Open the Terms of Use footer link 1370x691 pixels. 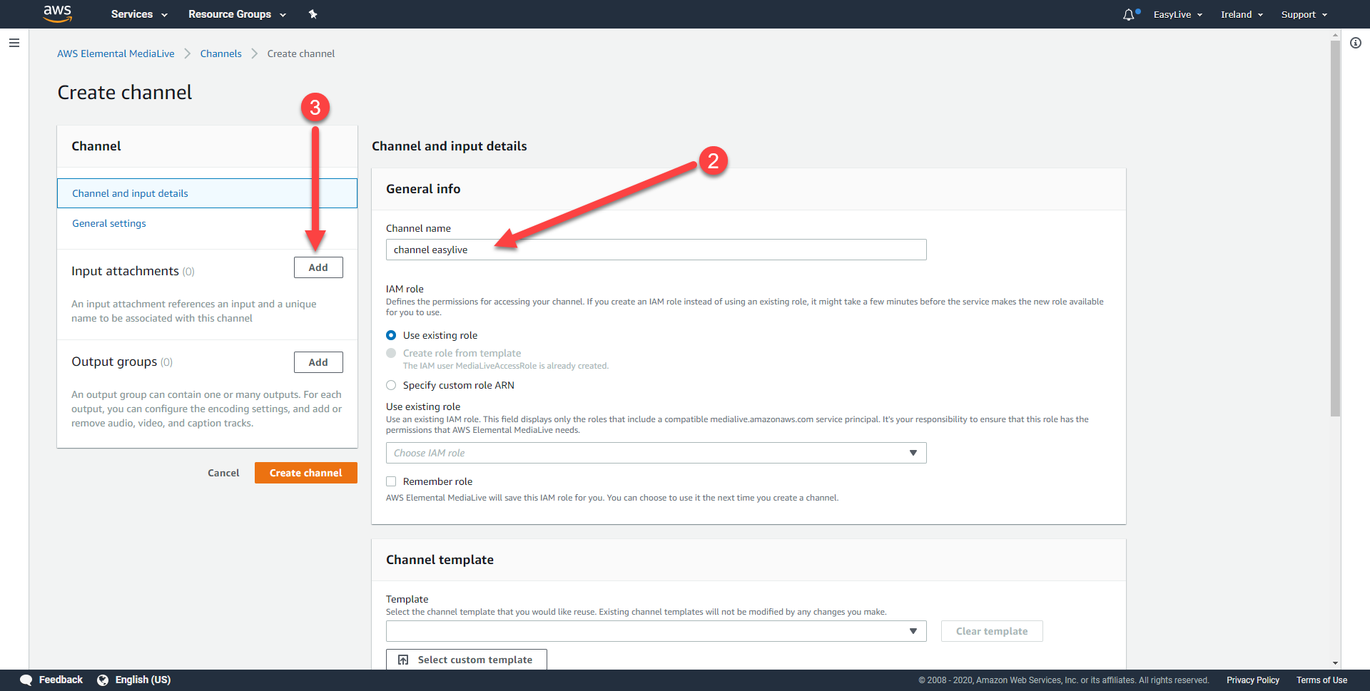1321,680
